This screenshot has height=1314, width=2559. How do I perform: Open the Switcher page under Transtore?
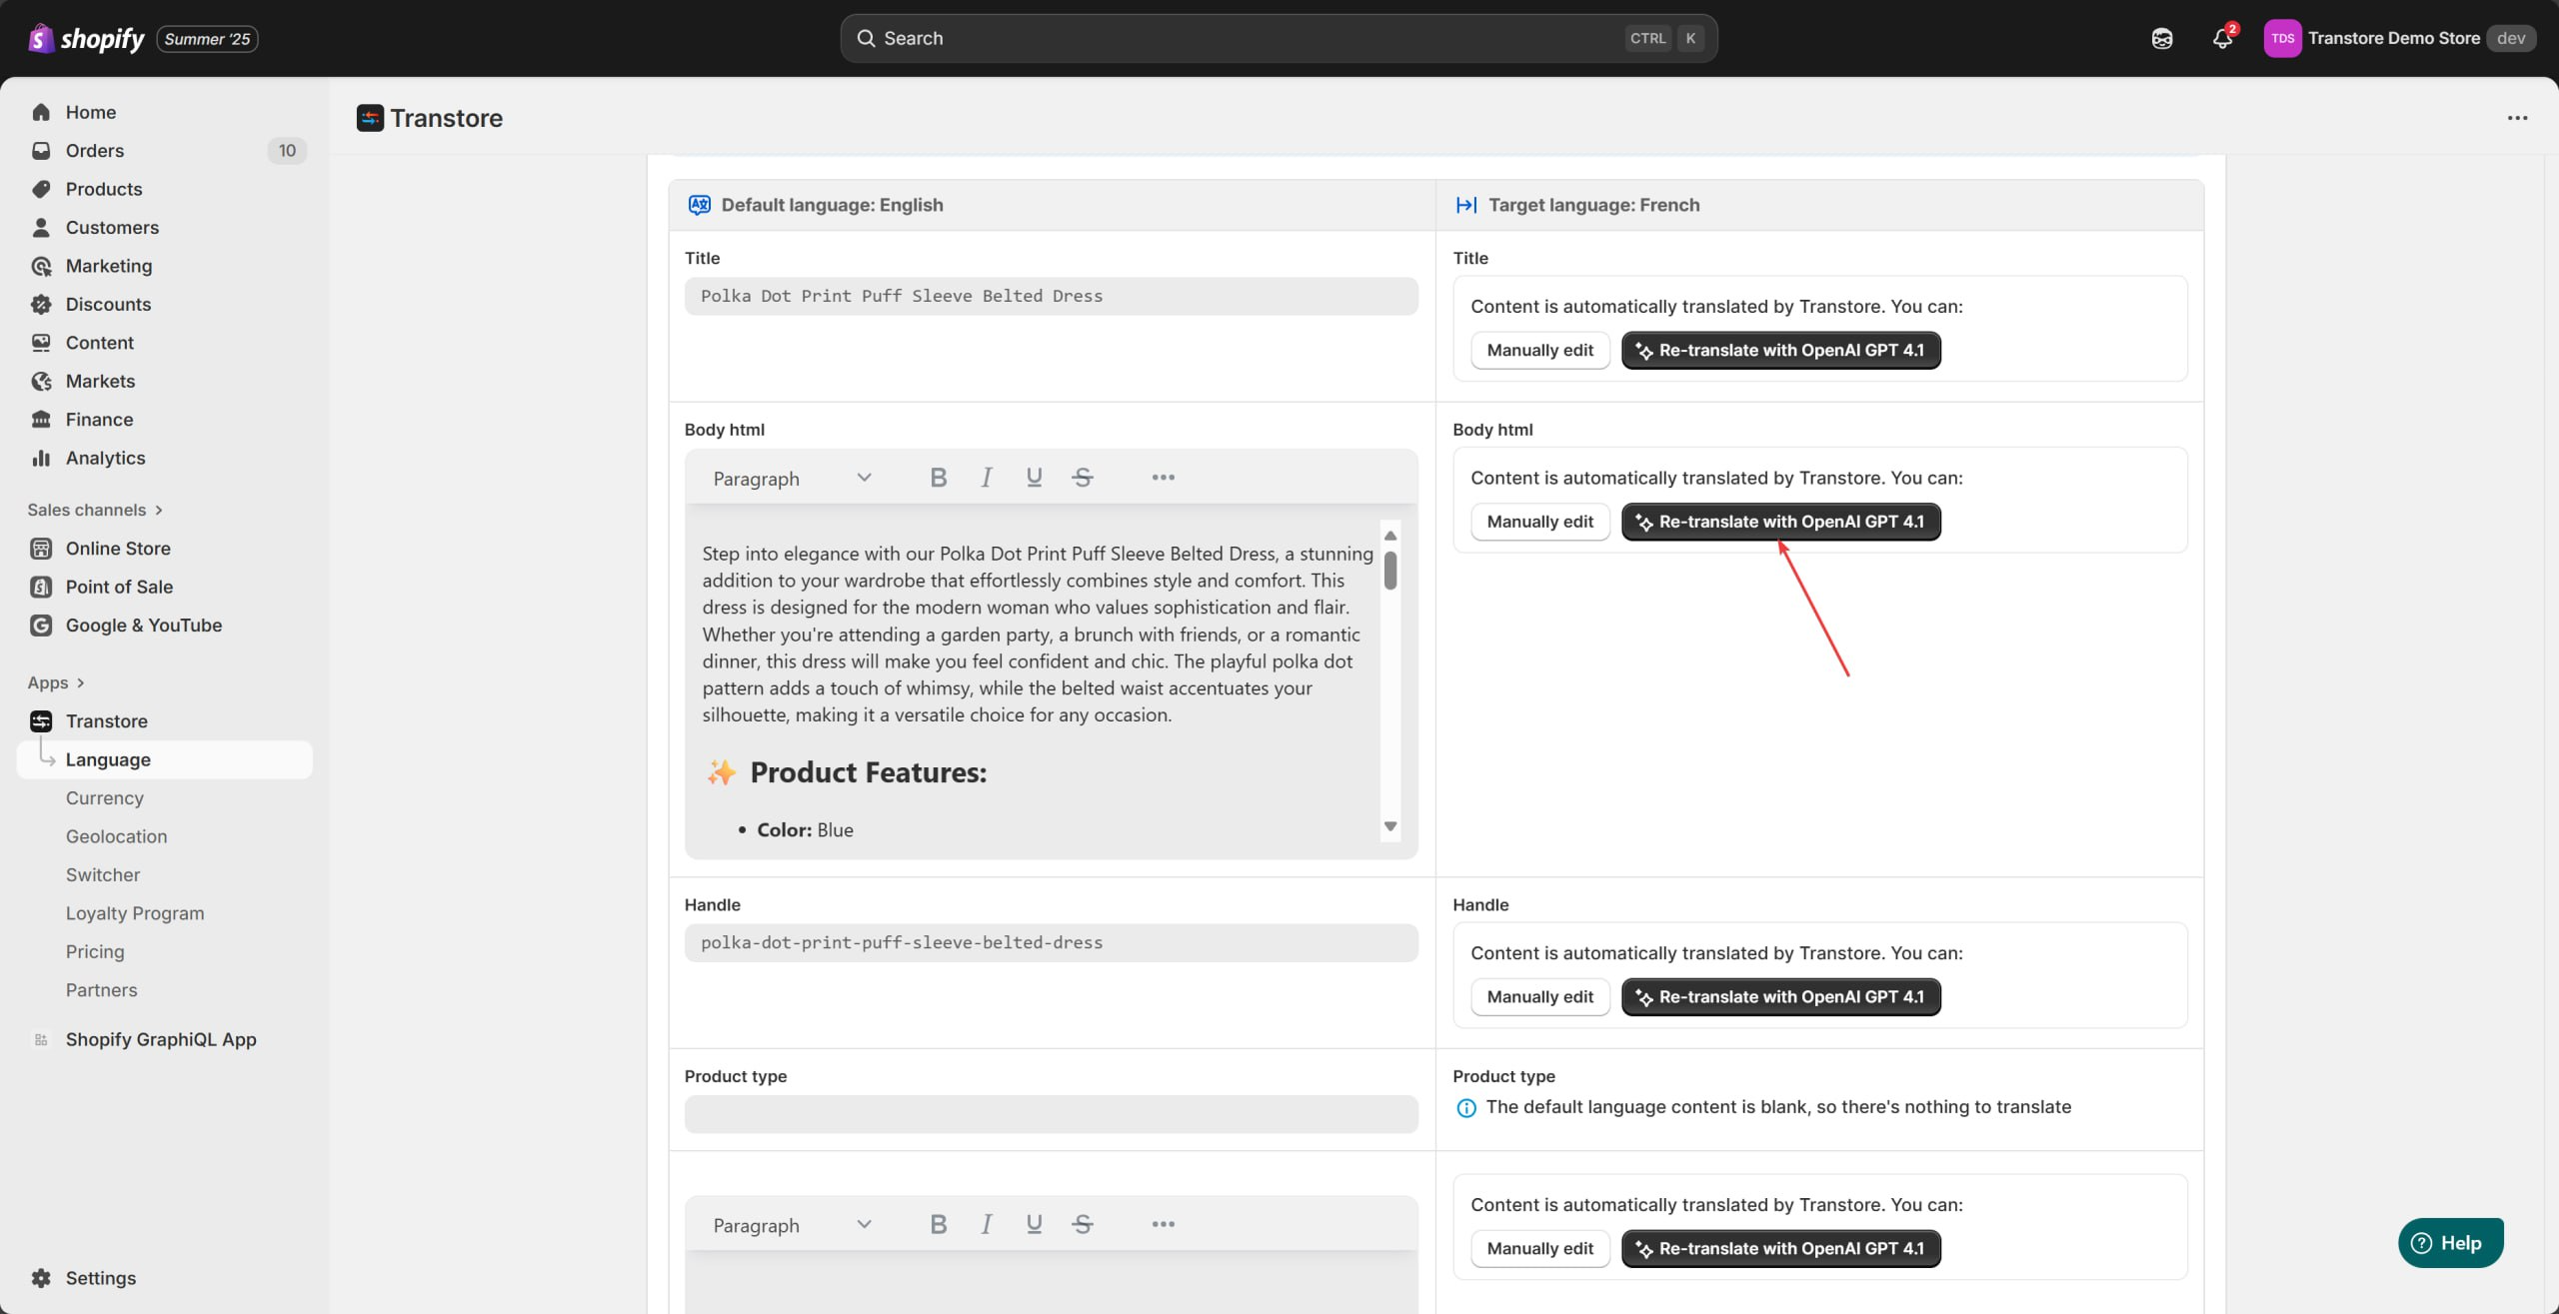pyautogui.click(x=103, y=874)
